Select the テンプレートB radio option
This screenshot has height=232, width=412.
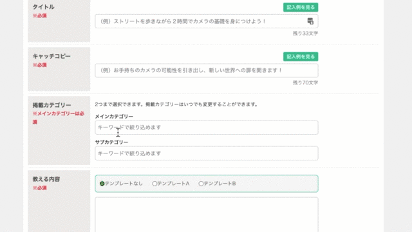(201, 184)
